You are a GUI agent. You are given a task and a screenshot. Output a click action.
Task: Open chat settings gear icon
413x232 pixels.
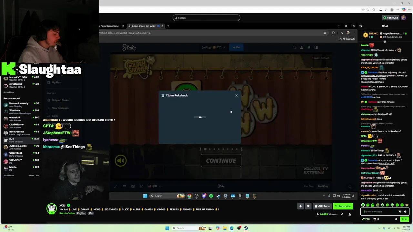pyautogui.click(x=396, y=219)
